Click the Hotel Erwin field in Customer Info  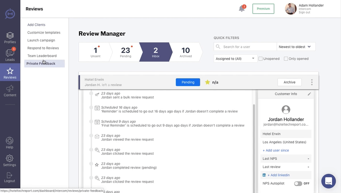(x=286, y=134)
